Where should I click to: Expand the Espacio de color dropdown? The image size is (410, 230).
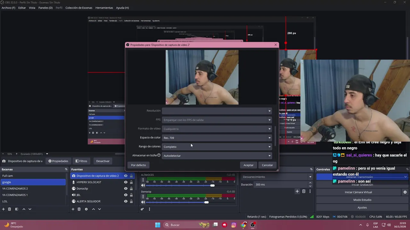(x=217, y=138)
